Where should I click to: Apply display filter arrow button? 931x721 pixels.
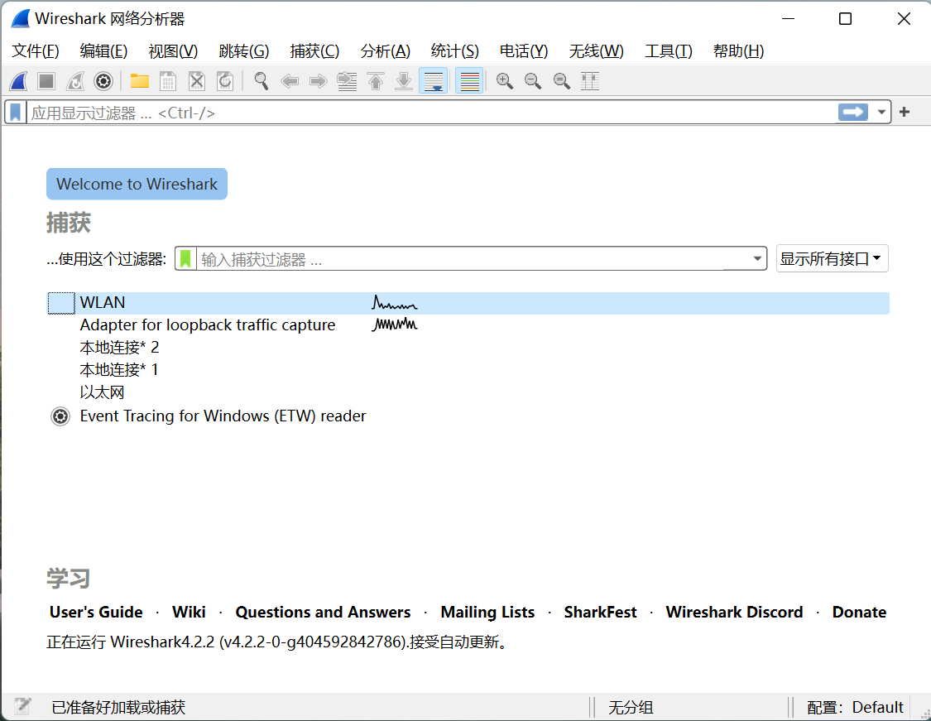pyautogui.click(x=853, y=112)
